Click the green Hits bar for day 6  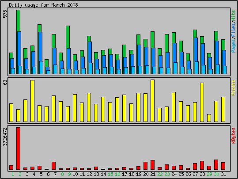pyautogui.click(x=47, y=63)
